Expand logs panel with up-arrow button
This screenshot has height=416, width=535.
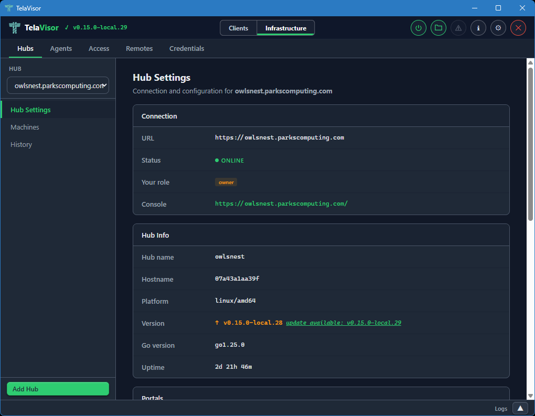(520, 408)
